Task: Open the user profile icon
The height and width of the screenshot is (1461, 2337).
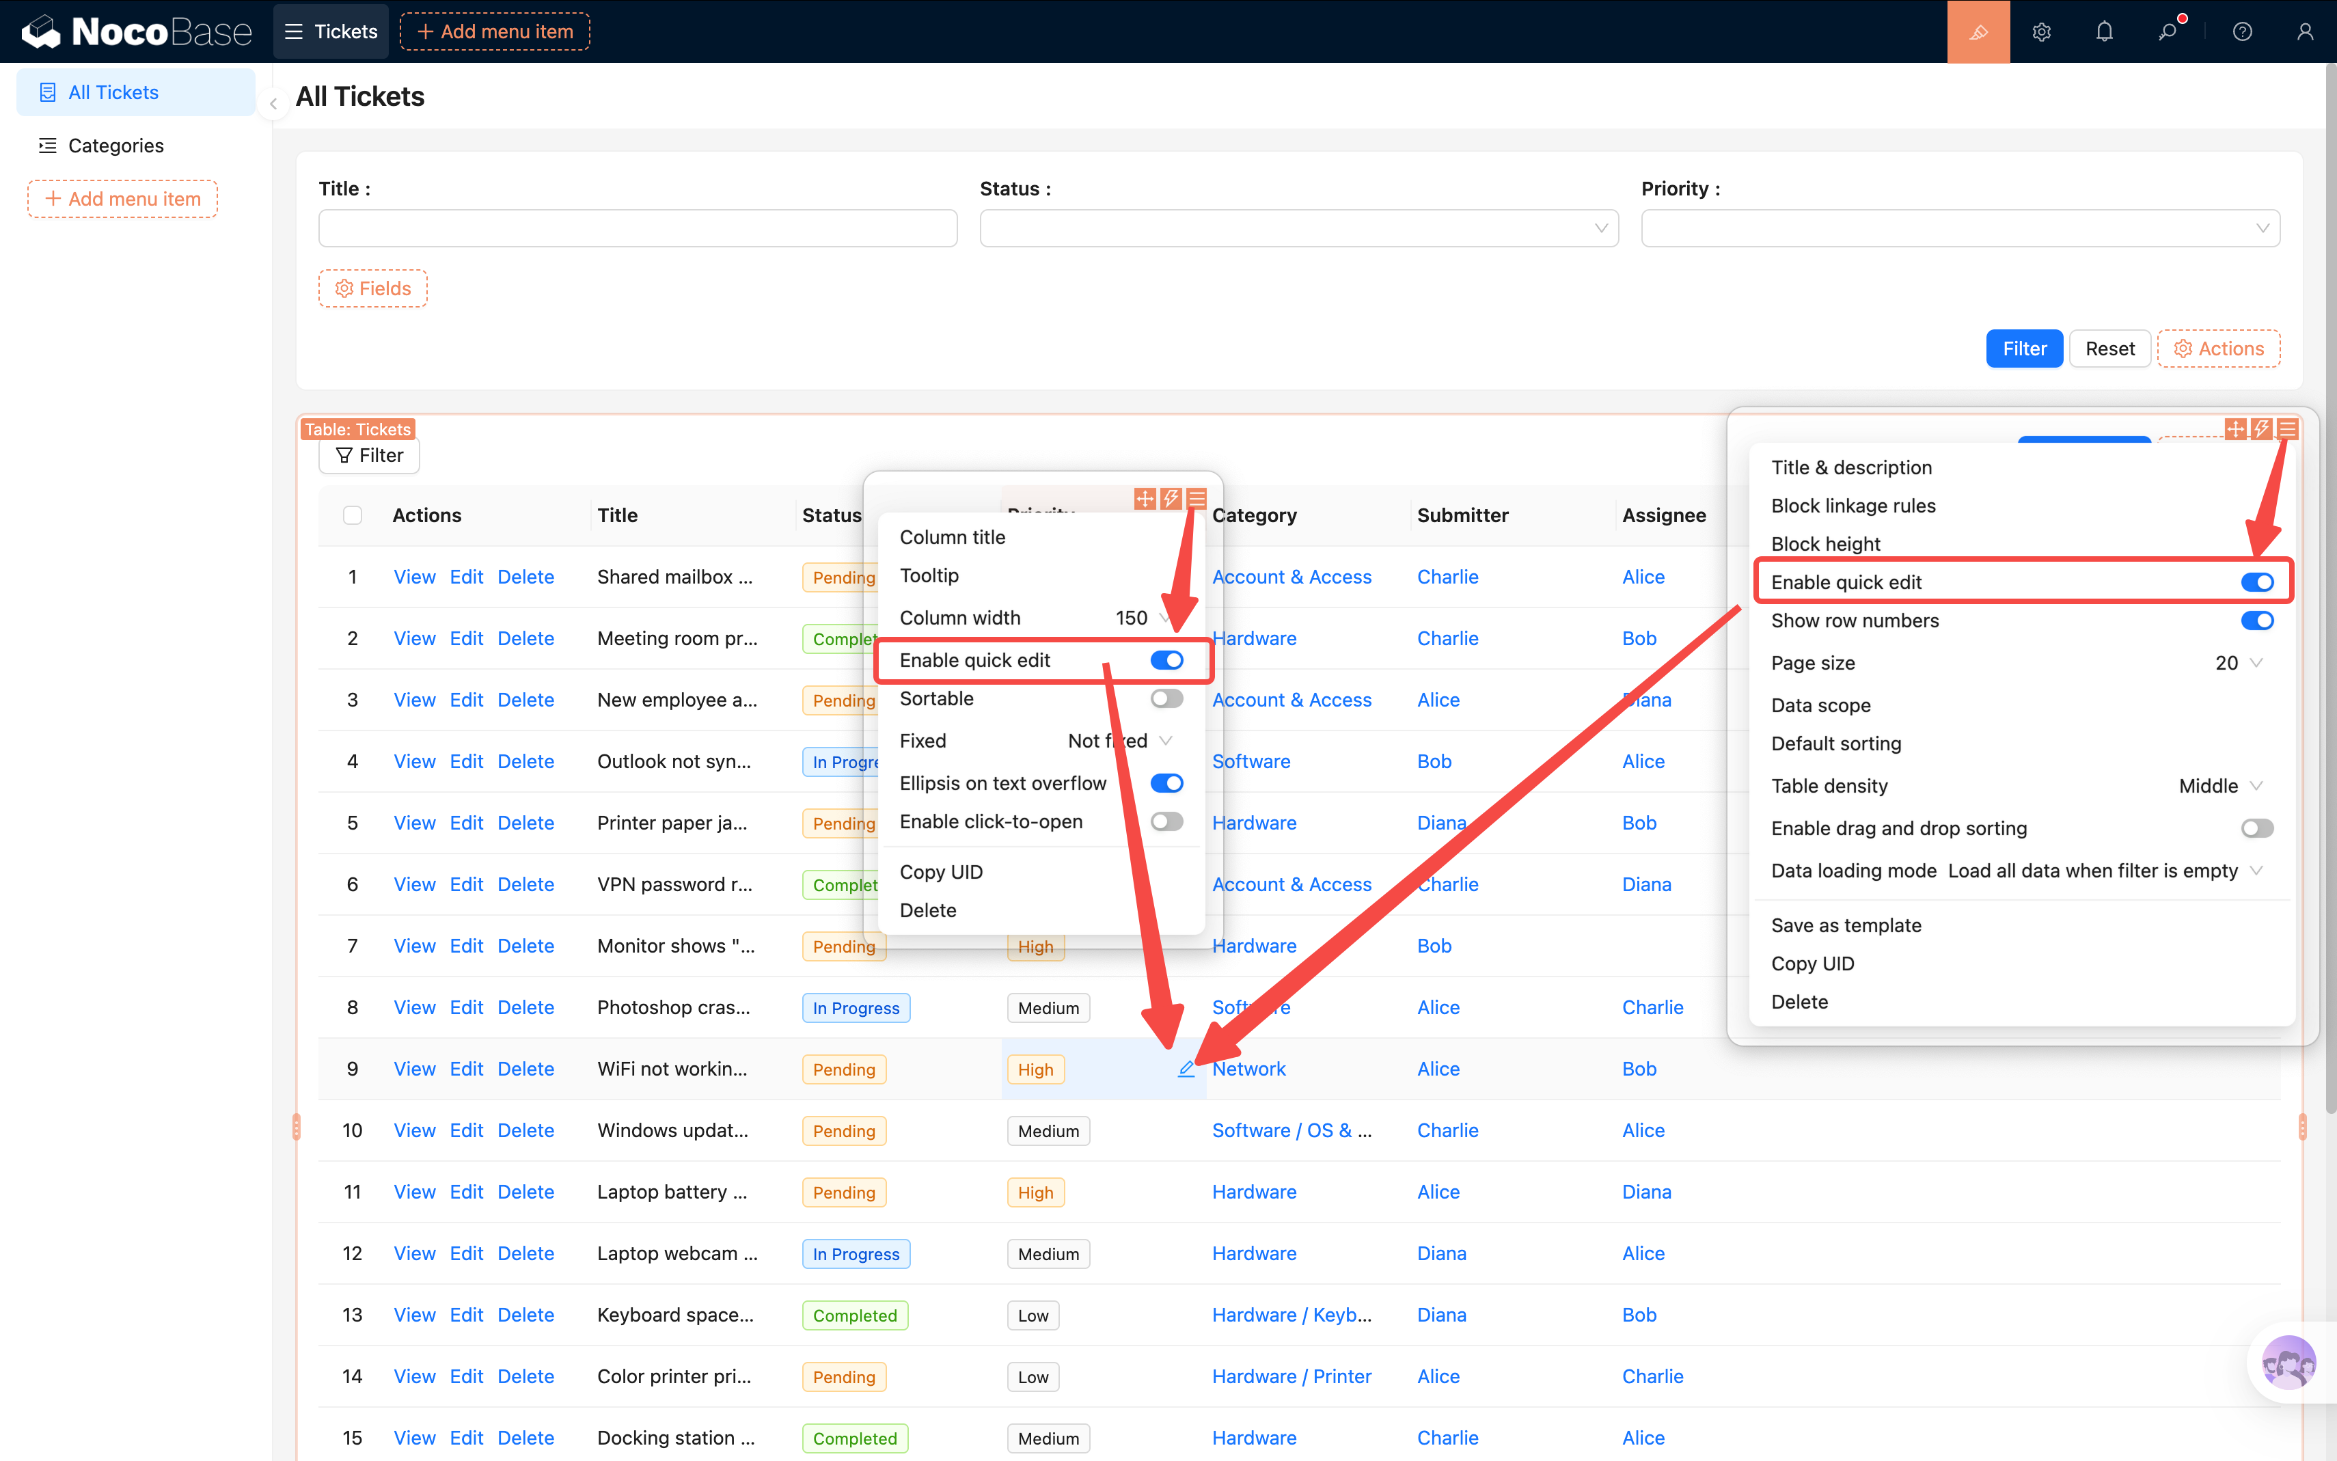Action: 2305,32
